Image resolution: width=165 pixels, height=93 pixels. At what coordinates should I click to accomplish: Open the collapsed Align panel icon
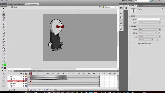tap(121, 13)
